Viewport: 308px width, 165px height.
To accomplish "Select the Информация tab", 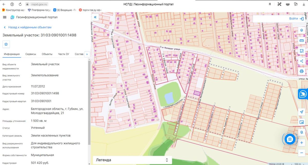I will (x=12, y=54).
